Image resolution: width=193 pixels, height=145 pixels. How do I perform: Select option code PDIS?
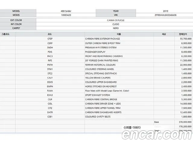click(x=50, y=52)
